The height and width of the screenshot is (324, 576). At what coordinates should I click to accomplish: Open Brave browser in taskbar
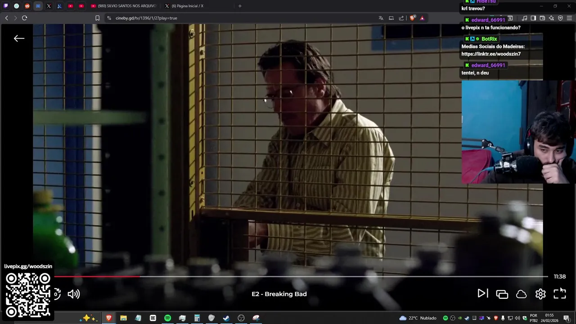click(108, 318)
